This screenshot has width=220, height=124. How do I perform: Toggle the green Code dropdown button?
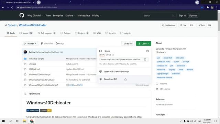click(x=144, y=44)
